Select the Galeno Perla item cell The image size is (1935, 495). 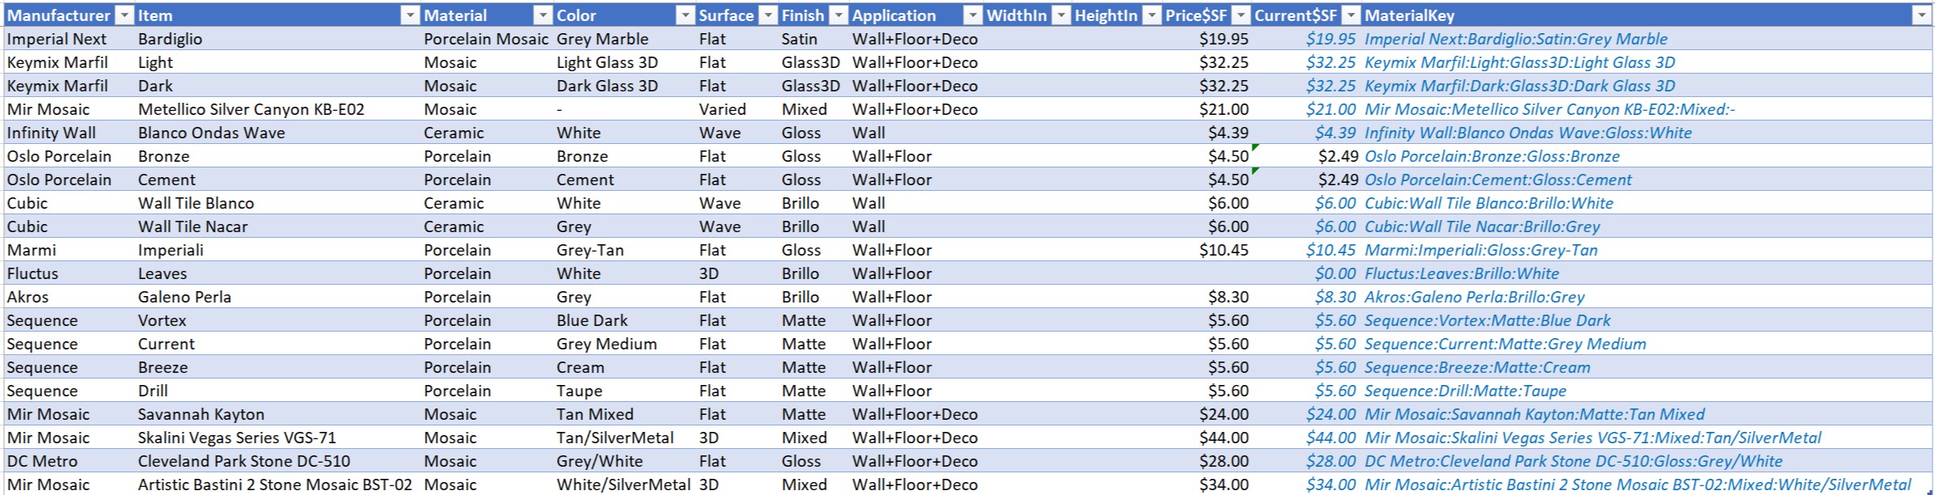tap(278, 297)
